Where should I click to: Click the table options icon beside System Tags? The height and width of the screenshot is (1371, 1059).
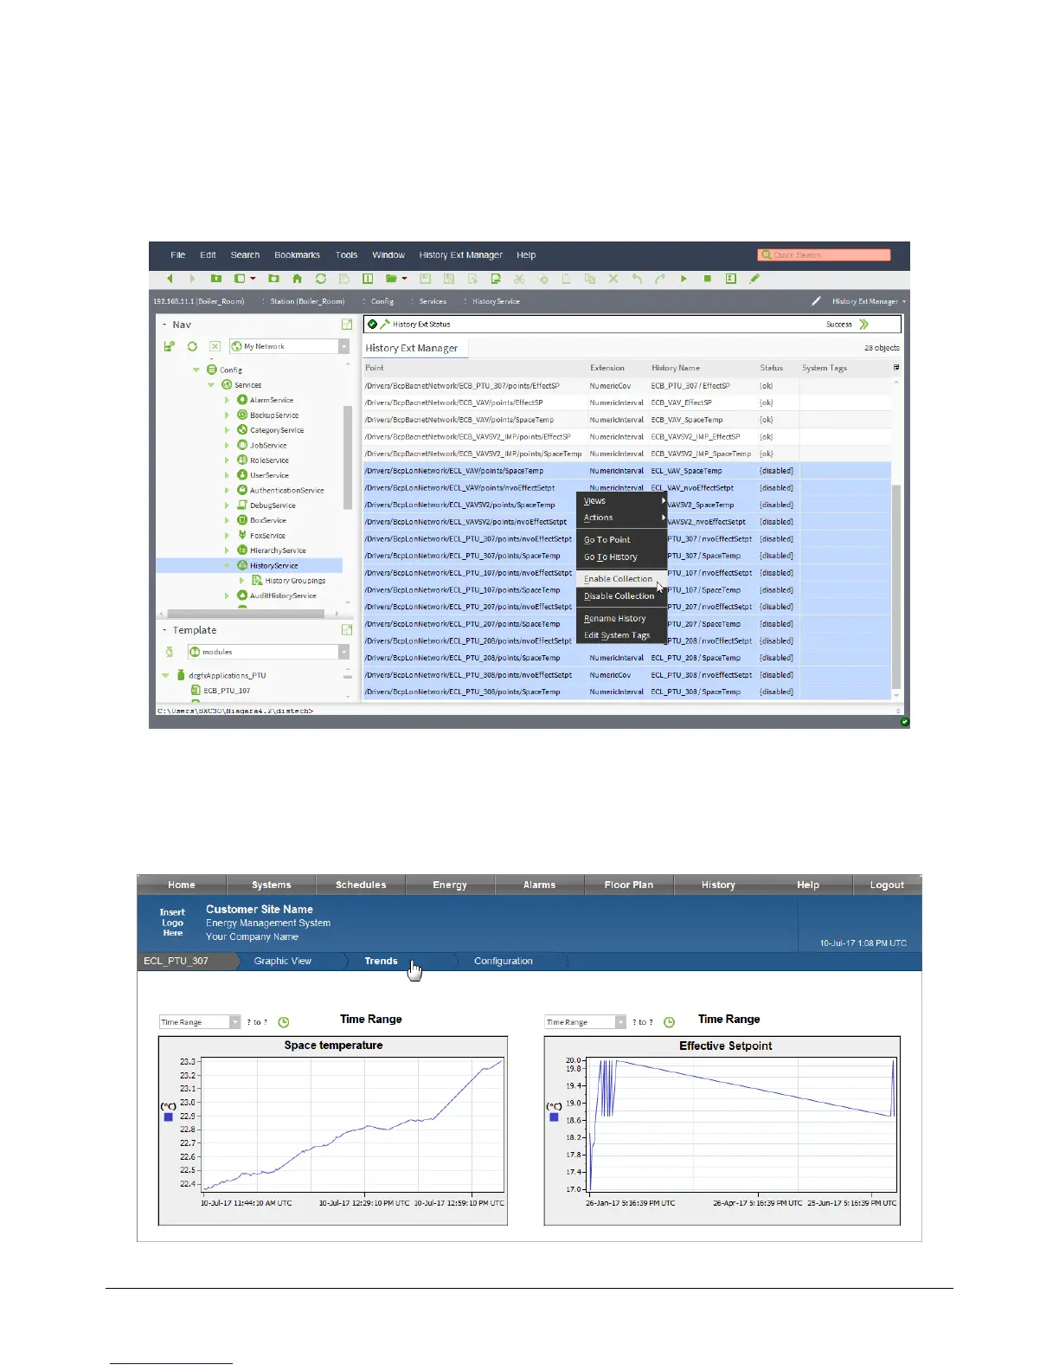click(x=896, y=368)
